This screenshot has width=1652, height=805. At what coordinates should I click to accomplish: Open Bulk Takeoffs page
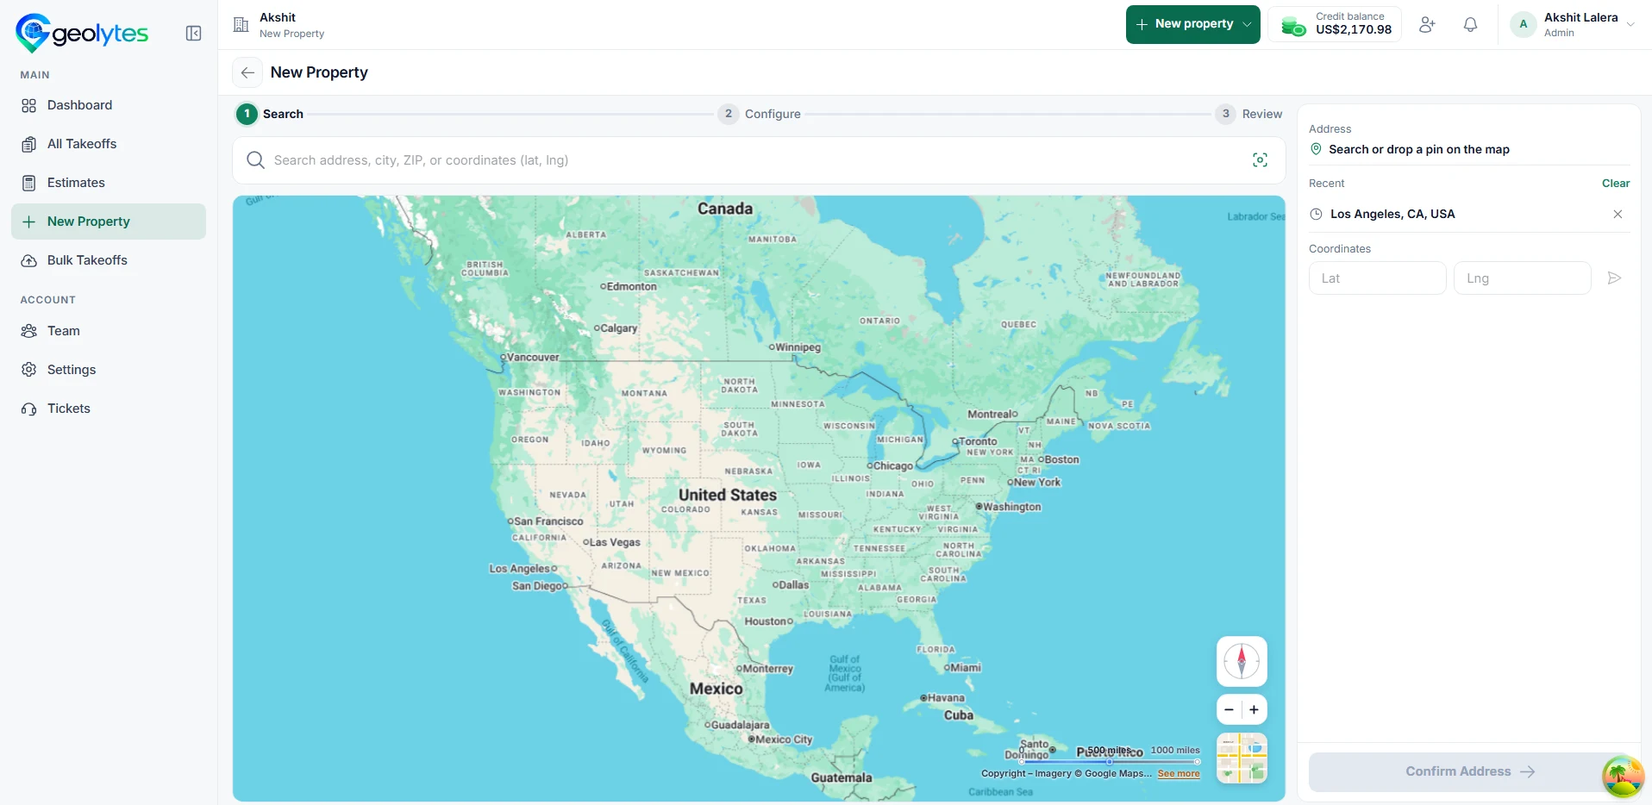[x=109, y=260]
